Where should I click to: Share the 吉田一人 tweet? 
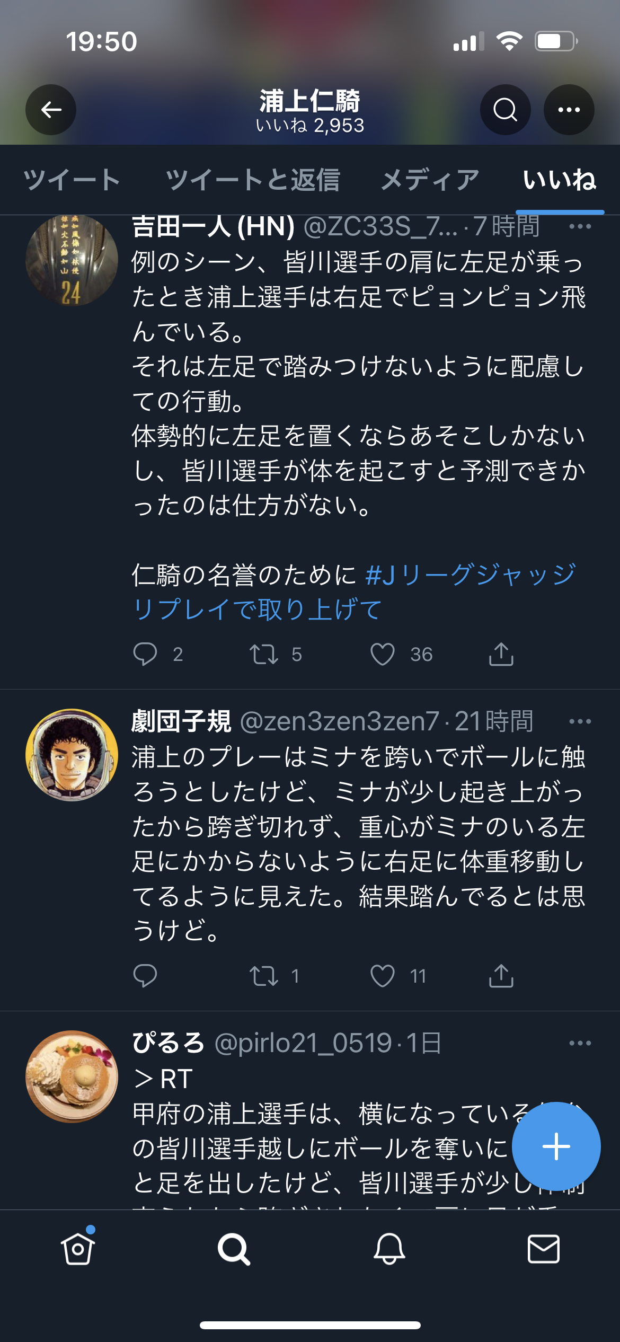tap(501, 654)
